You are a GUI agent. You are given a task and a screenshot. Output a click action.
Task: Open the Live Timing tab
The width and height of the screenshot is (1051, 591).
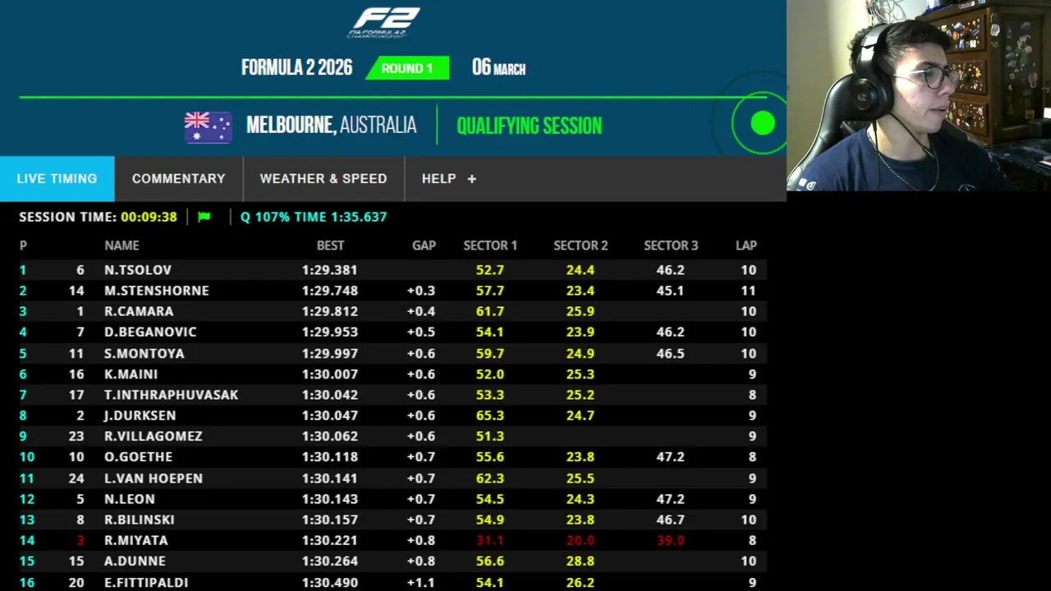57,178
